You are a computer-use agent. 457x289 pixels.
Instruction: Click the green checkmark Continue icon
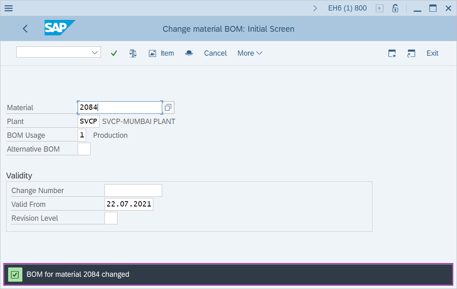(114, 53)
